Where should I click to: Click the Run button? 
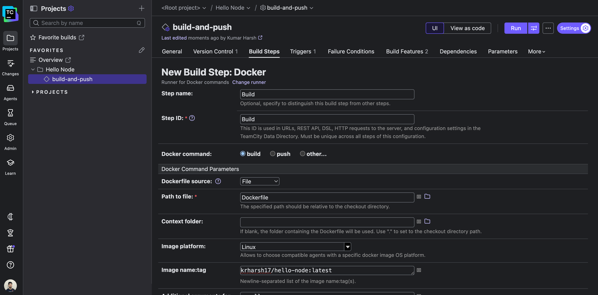515,28
